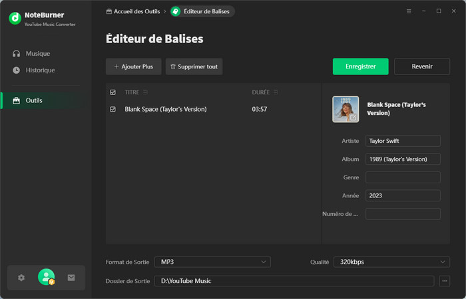Click the Artiste field with Taylor Swift

pos(403,141)
